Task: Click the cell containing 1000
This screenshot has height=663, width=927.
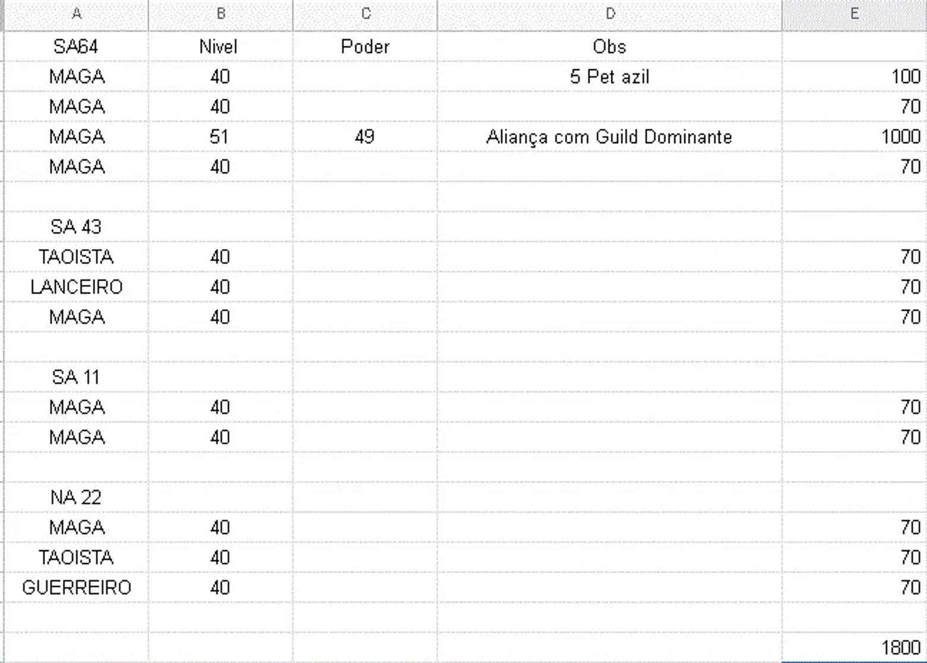Action: pyautogui.click(x=855, y=137)
